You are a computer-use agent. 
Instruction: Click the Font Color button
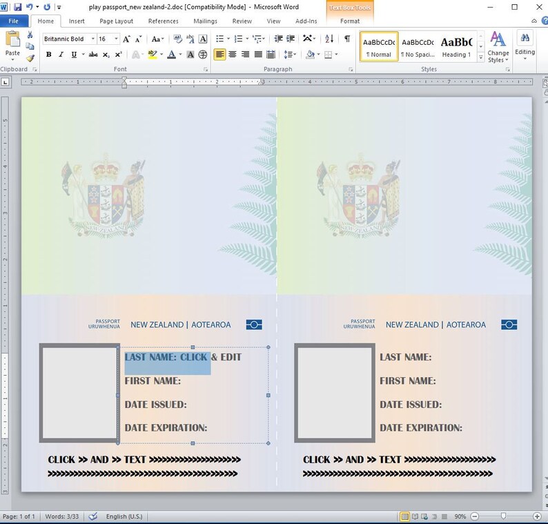pos(171,55)
